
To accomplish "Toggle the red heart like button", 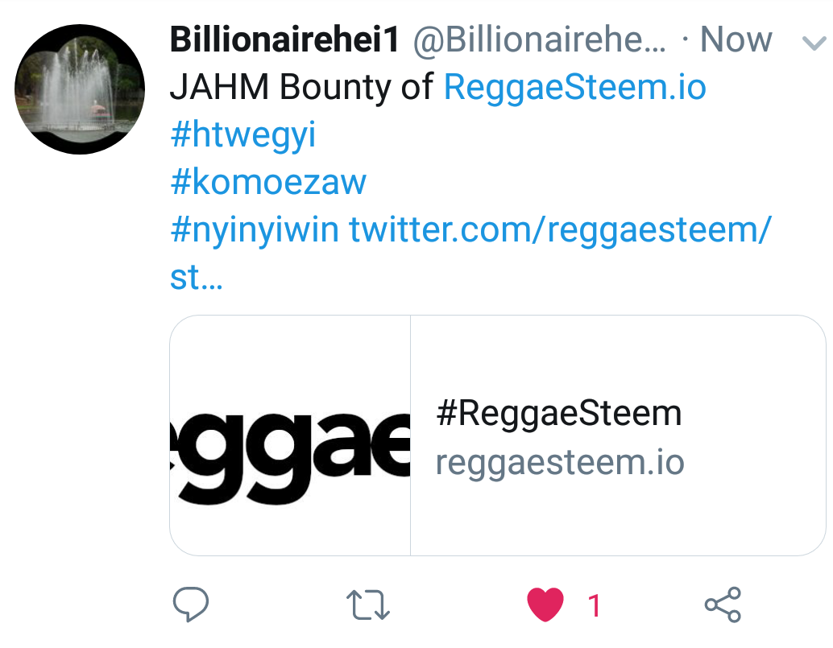I will pyautogui.click(x=545, y=604).
